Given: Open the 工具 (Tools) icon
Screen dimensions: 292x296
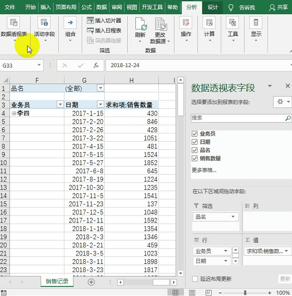Looking at the screenshot, I should click(233, 23).
